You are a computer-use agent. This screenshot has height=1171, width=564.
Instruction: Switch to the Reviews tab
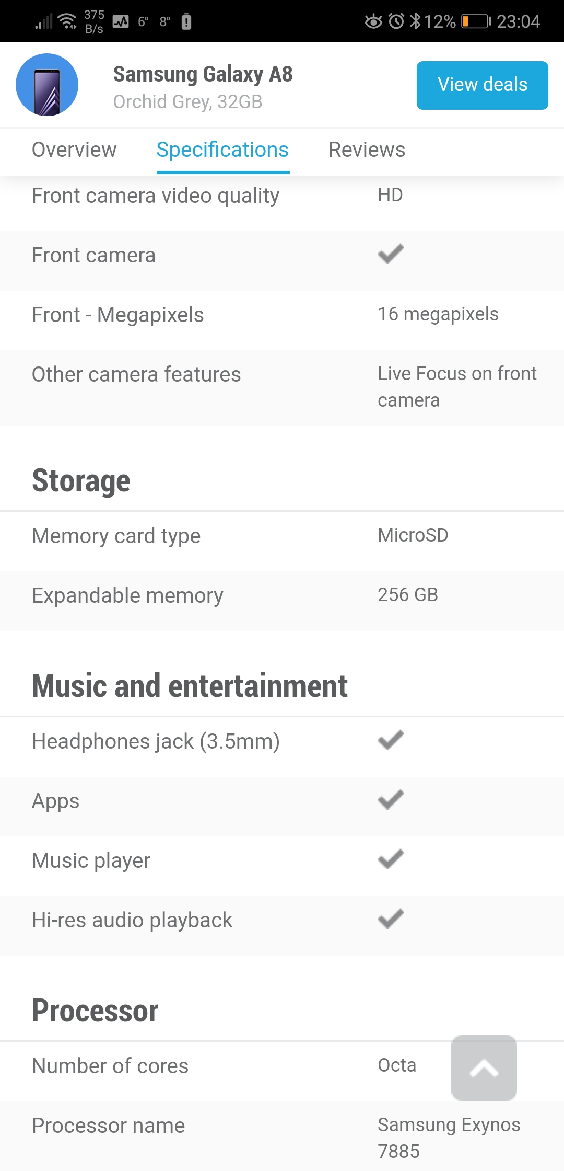367,150
